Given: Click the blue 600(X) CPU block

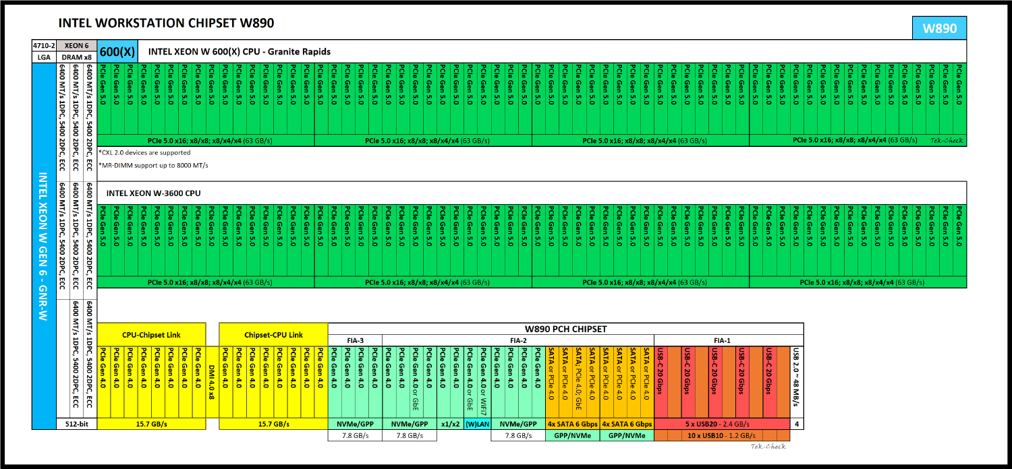Looking at the screenshot, I should coord(116,51).
